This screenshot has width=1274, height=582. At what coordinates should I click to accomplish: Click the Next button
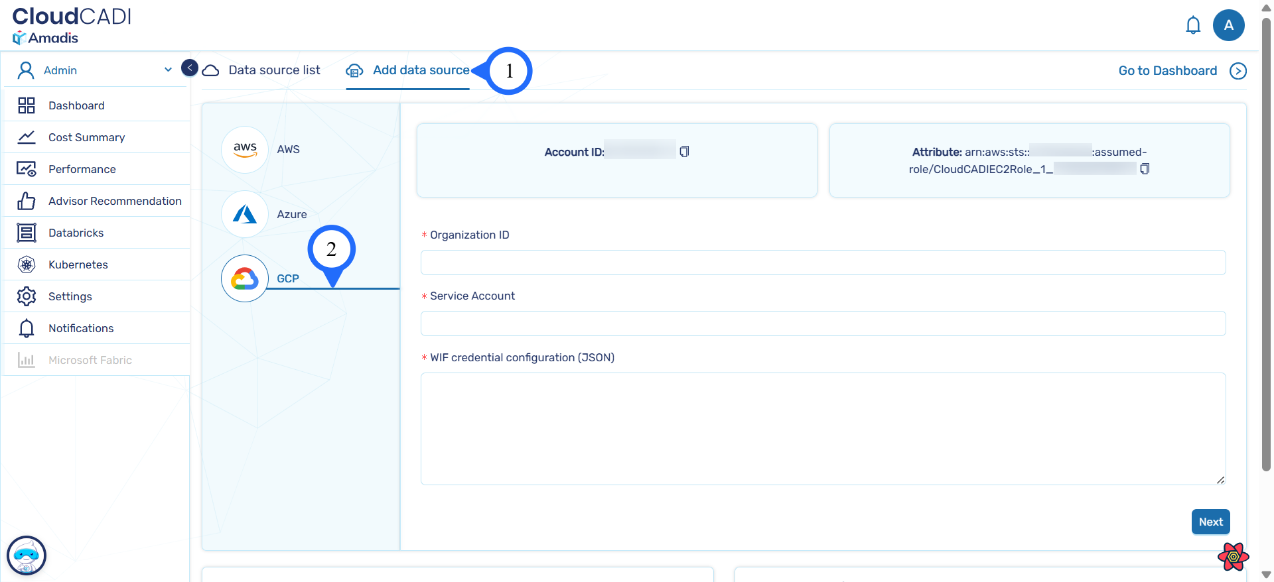pos(1210,522)
